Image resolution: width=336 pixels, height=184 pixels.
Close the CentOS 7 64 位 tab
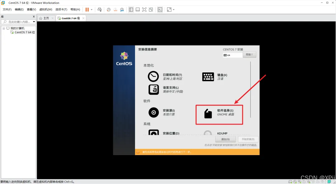point(83,18)
